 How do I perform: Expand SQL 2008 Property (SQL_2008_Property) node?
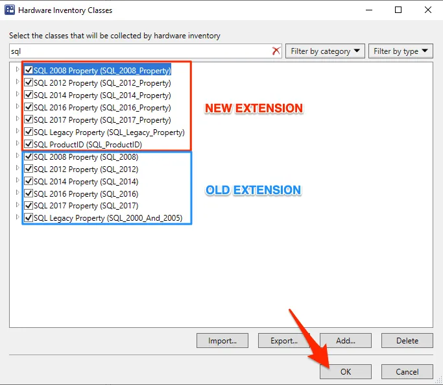click(x=18, y=69)
